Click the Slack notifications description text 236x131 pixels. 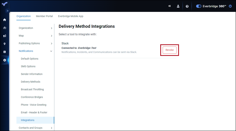tap(99, 52)
